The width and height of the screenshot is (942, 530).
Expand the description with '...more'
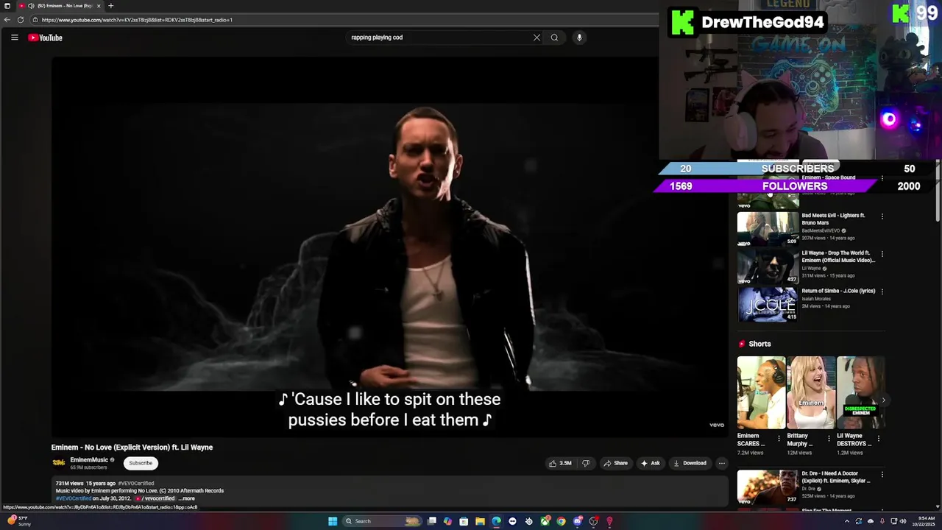click(188, 498)
